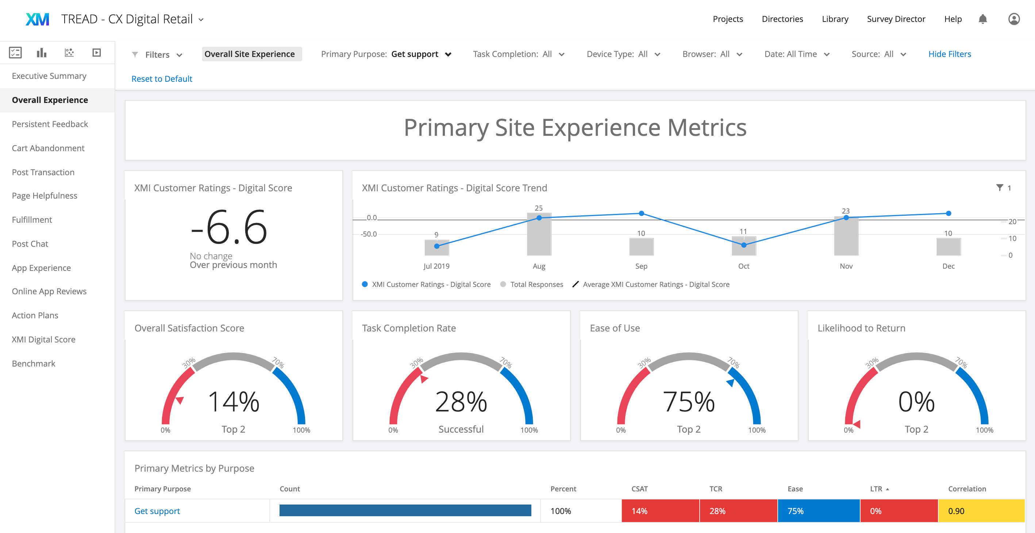Open the Cart Abandonment page
Image resolution: width=1035 pixels, height=533 pixels.
click(x=48, y=148)
